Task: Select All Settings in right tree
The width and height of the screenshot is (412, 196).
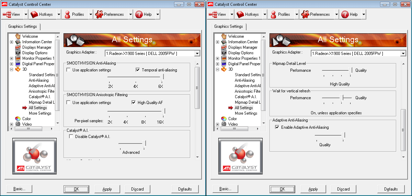Action: point(244,108)
